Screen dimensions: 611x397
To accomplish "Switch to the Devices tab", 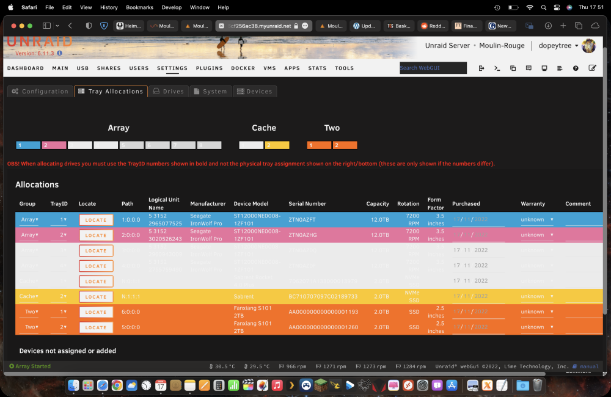I will pyautogui.click(x=255, y=91).
